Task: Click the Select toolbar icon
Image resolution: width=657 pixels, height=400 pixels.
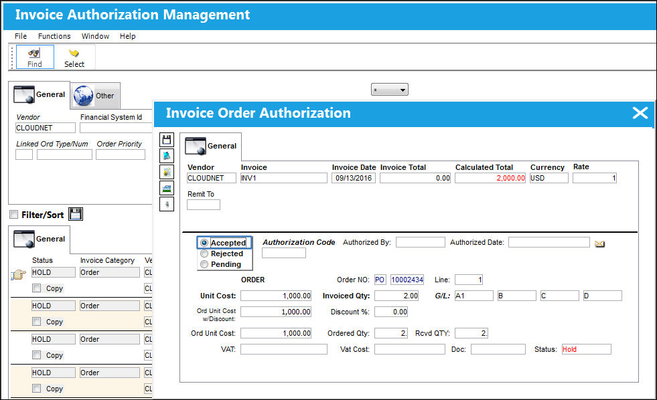Action: coord(74,57)
